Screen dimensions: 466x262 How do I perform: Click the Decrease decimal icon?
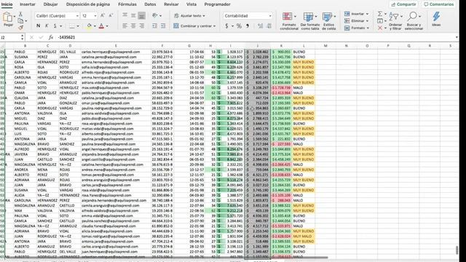click(x=269, y=26)
